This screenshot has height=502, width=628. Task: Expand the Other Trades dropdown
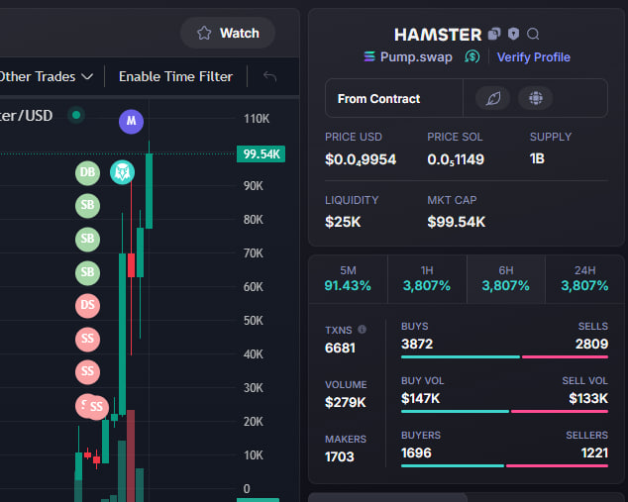tap(46, 76)
